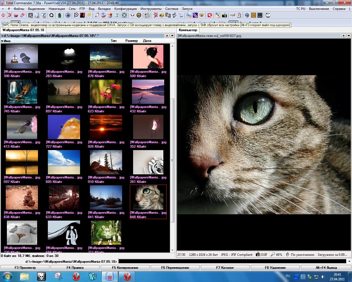Click the alien head toolbar icon
The height and width of the screenshot is (282, 352).
click(x=133, y=15)
